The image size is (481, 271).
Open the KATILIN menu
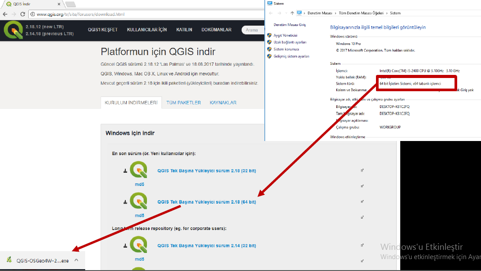(184, 30)
